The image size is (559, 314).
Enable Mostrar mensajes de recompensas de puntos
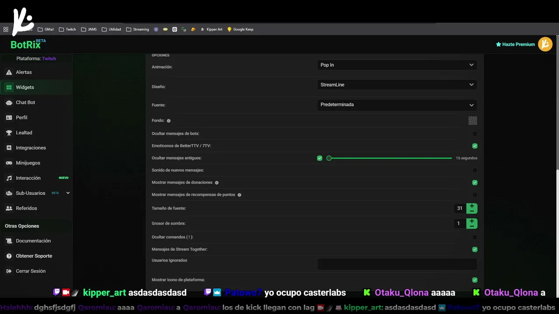[x=475, y=195]
